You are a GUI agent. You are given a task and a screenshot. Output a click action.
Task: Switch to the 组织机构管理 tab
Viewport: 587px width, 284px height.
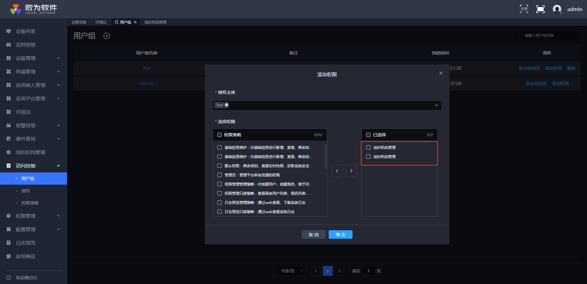click(156, 22)
